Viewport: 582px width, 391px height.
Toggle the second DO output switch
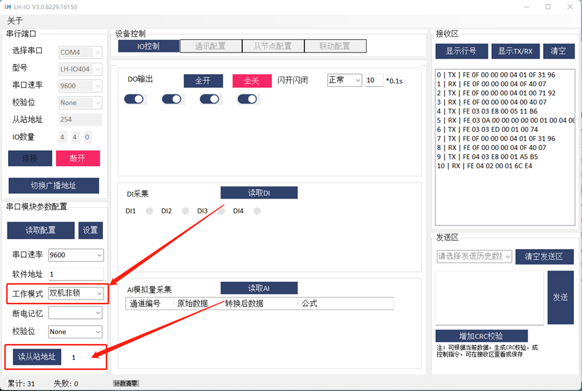click(x=172, y=99)
